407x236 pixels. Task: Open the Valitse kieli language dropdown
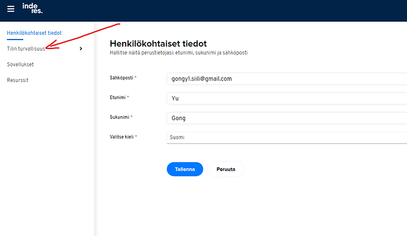point(287,137)
